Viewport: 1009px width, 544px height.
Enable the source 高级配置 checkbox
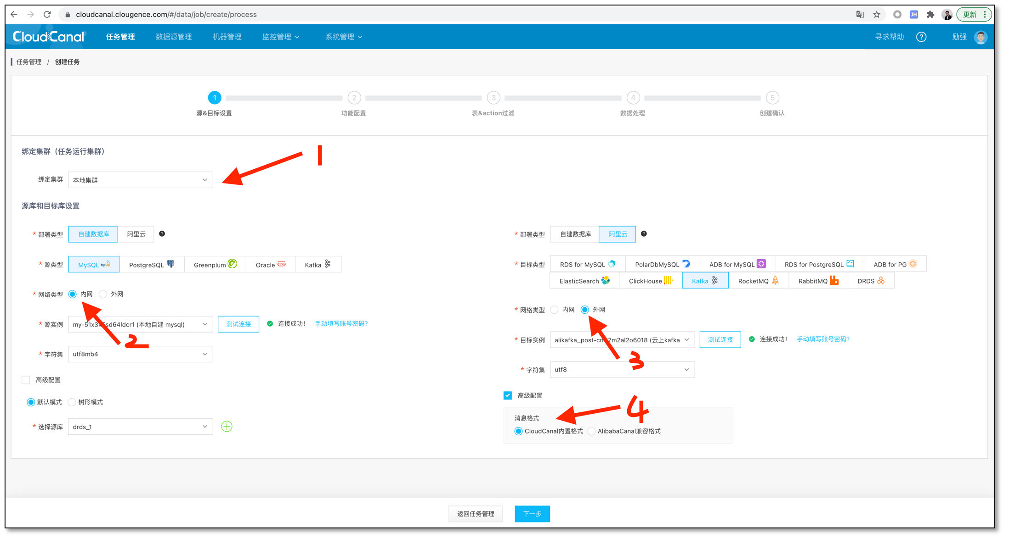26,380
